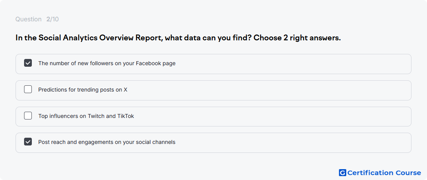Click the word 'TikTok' in the third option

click(x=125, y=116)
